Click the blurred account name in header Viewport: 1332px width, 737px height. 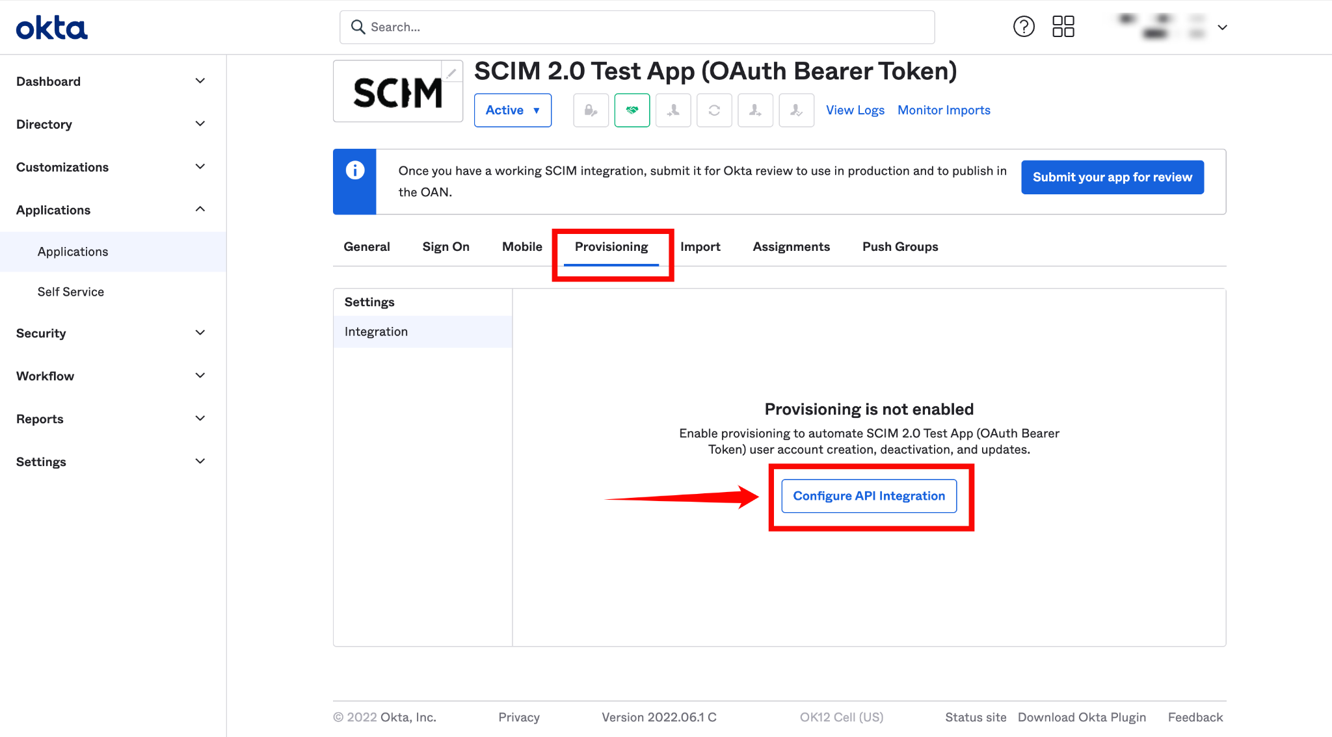[x=1162, y=27]
